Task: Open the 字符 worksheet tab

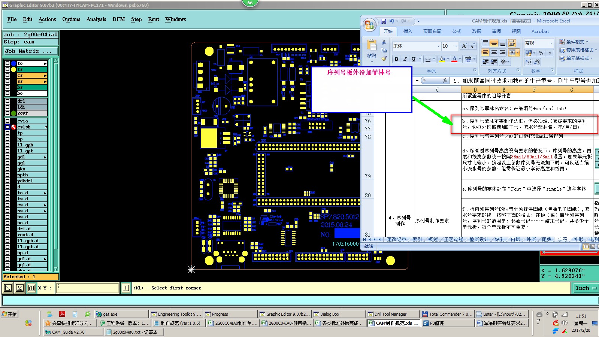Action: coord(562,239)
